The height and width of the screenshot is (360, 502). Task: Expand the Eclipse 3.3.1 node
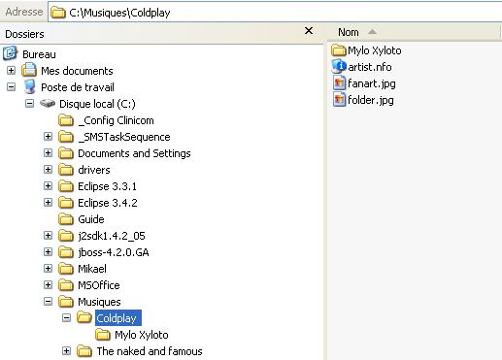coord(48,186)
